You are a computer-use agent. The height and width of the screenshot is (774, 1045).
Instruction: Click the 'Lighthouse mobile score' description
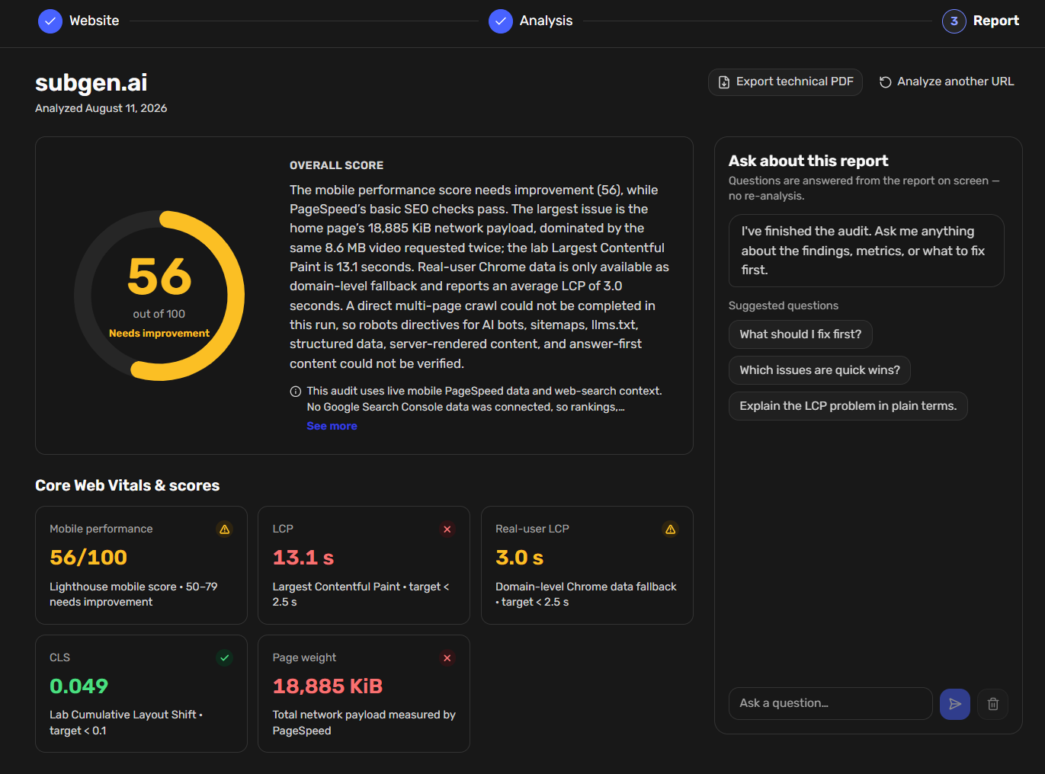pyautogui.click(x=133, y=595)
